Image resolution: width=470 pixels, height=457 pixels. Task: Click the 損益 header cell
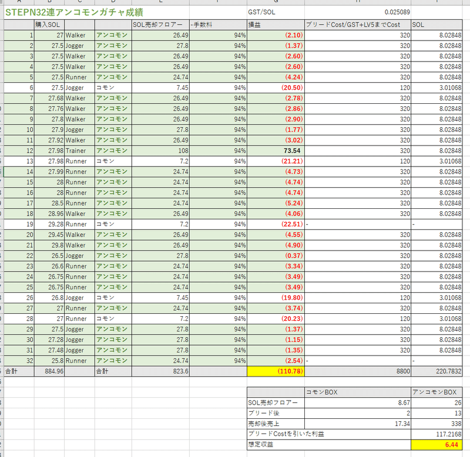pyautogui.click(x=276, y=25)
